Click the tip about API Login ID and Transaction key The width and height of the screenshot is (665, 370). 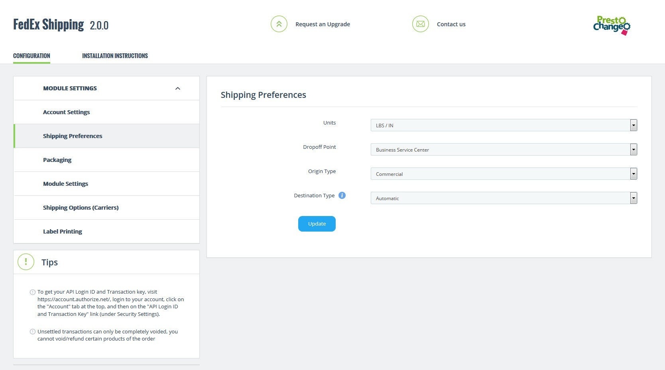point(110,303)
